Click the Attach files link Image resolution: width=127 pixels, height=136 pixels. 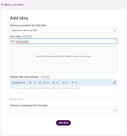16,99
